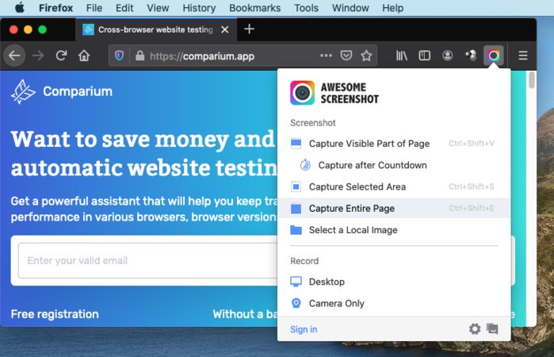Screen dimensions: 554x357
Task: Click the Free registration text
Action: [55, 314]
